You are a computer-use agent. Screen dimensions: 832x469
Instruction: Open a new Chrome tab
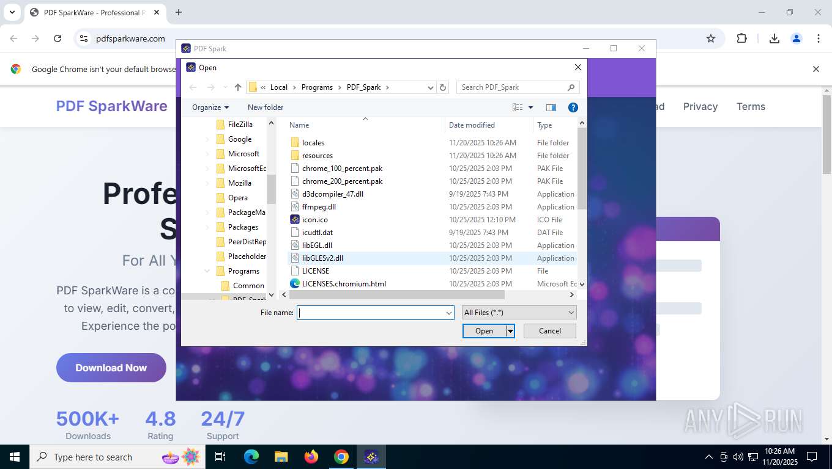pos(179,12)
